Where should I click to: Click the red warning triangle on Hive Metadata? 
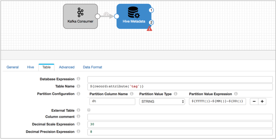pyautogui.click(x=149, y=29)
